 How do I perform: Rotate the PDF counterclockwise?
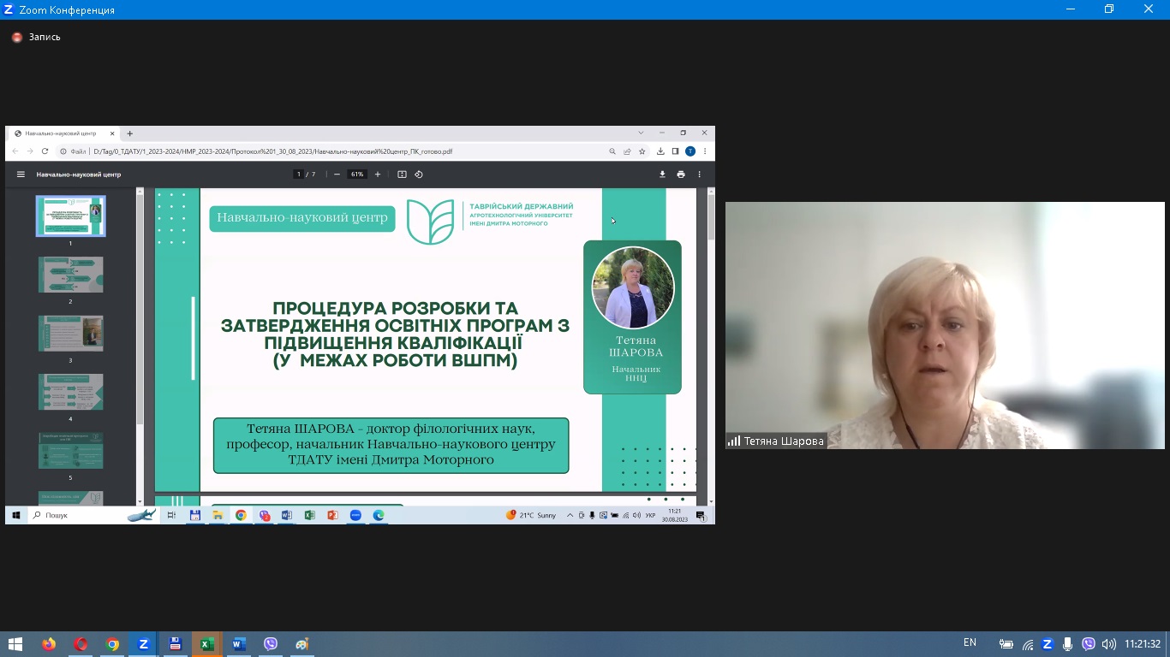click(x=419, y=175)
